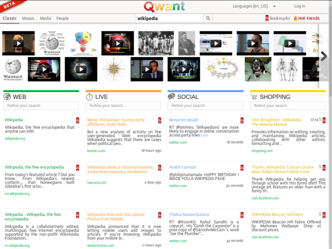Open the haaretz.com source link
The height and width of the screenshot is (249, 332).
(96, 183)
